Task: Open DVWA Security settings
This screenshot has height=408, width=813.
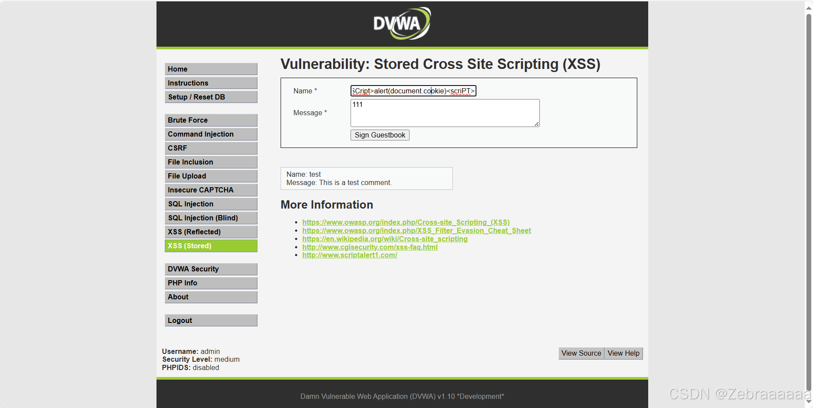Action: tap(211, 269)
